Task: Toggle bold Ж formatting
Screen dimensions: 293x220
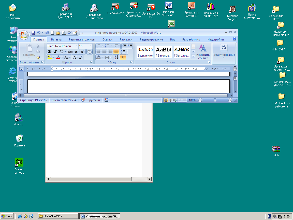Action: pos(50,52)
